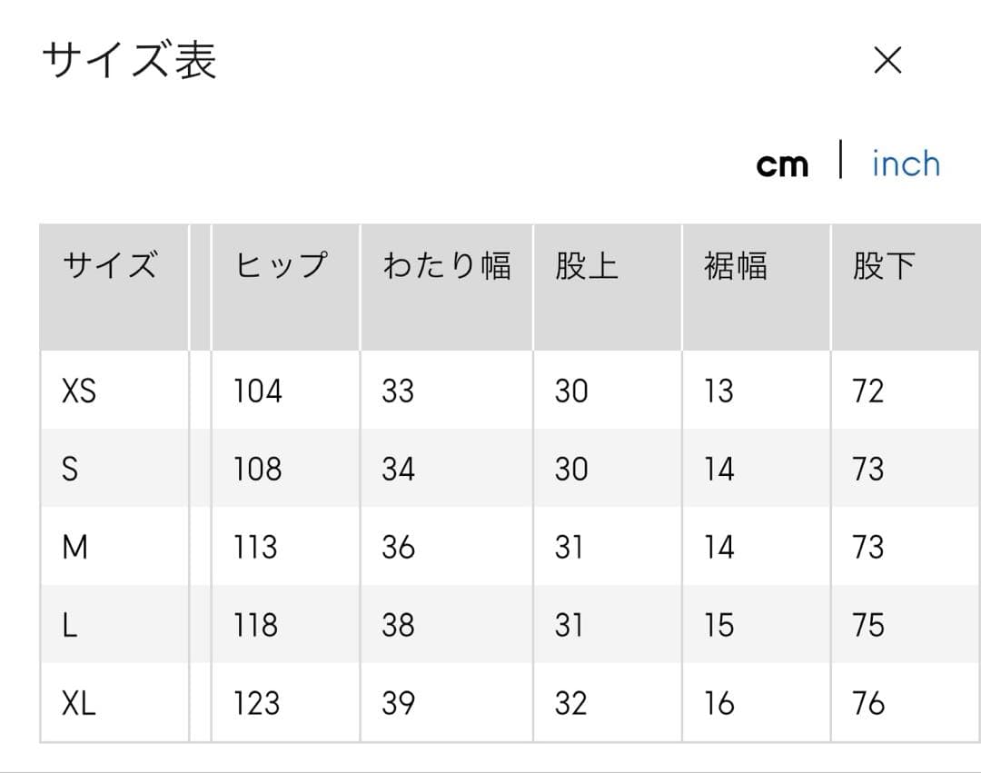The image size is (981, 773).
Task: Select the L size row label
Action: click(x=69, y=626)
